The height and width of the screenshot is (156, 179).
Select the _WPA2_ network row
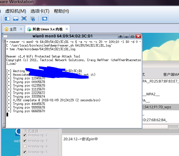pos(161,94)
